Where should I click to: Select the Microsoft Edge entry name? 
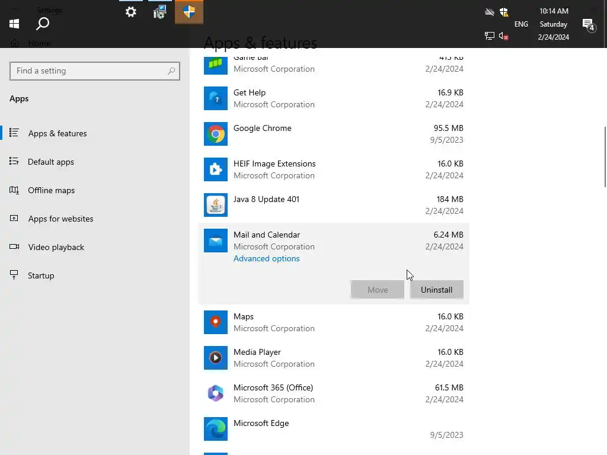click(x=261, y=423)
